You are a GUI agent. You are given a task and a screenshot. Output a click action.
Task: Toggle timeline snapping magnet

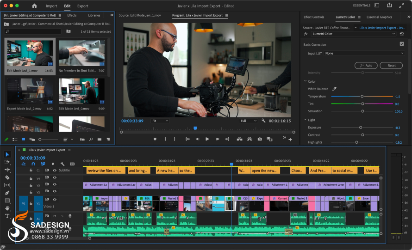tap(33, 164)
